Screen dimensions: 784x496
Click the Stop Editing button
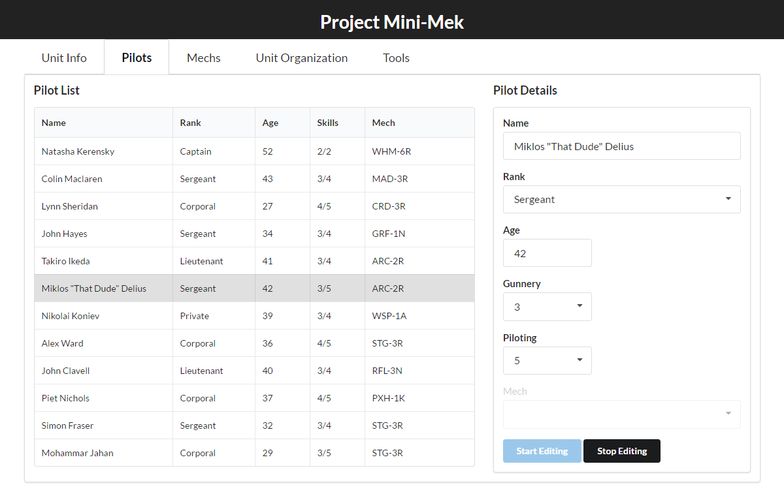(x=622, y=451)
